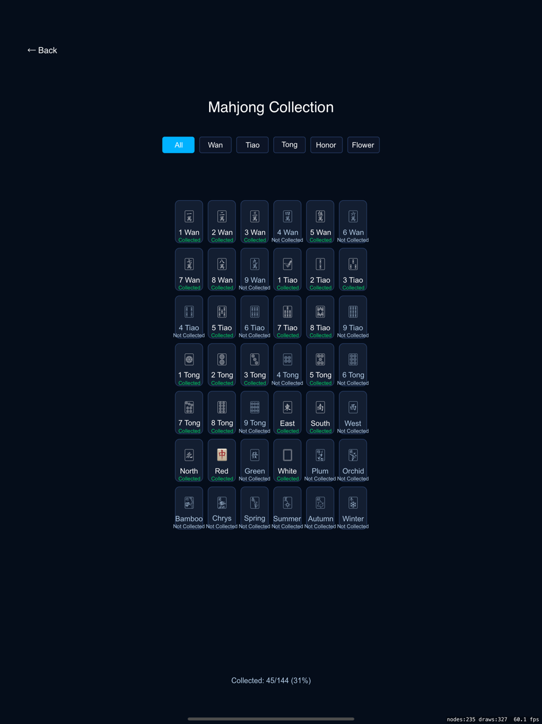Select the All filter tab
This screenshot has width=542, height=724.
(178, 145)
